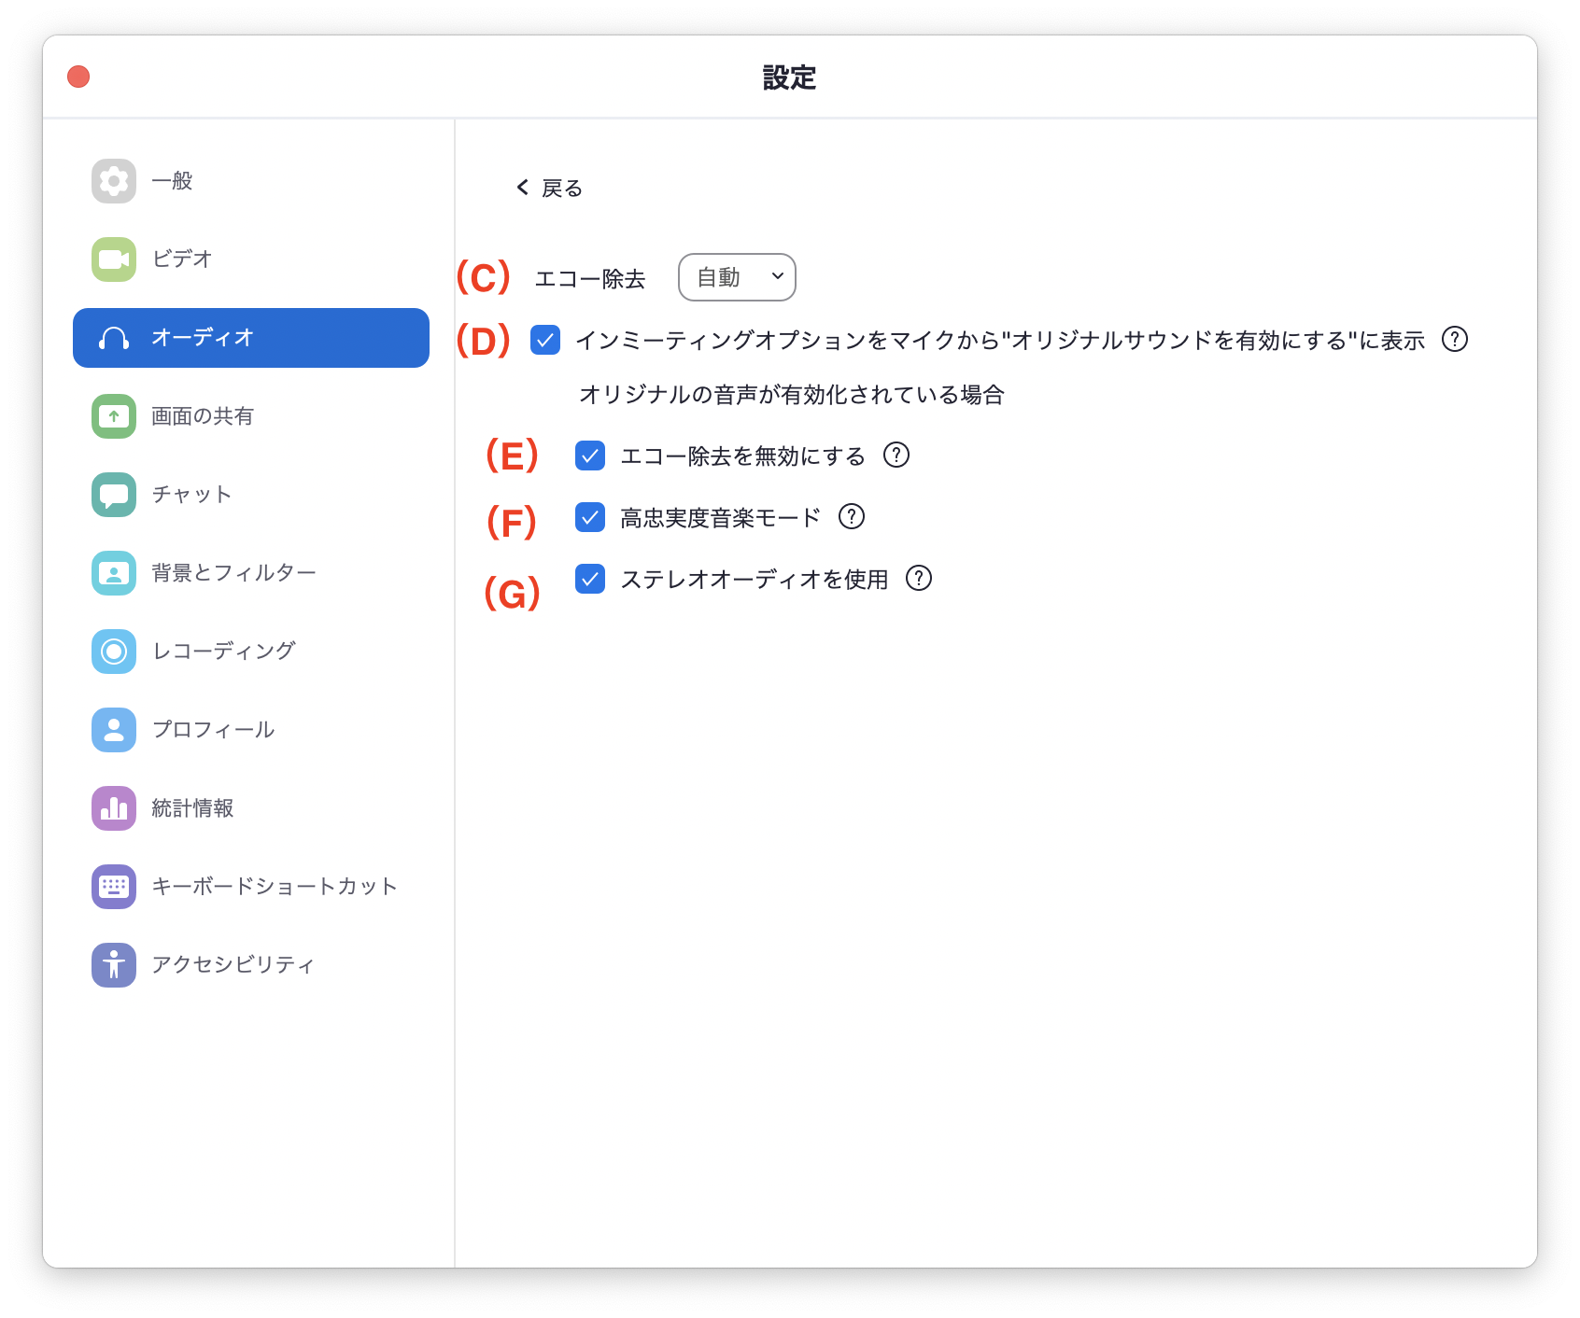The height and width of the screenshot is (1318, 1580).
Task: Click the Background & Filters (背景とフィルター) icon
Action: [x=114, y=573]
